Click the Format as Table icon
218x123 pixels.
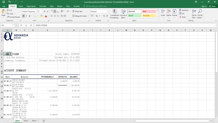(x=123, y=14)
